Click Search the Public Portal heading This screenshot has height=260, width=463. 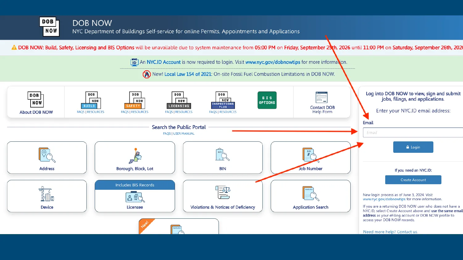coord(179,127)
